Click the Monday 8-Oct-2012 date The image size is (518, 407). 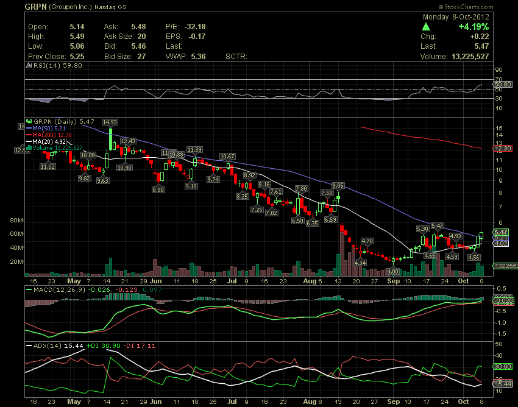coord(456,17)
